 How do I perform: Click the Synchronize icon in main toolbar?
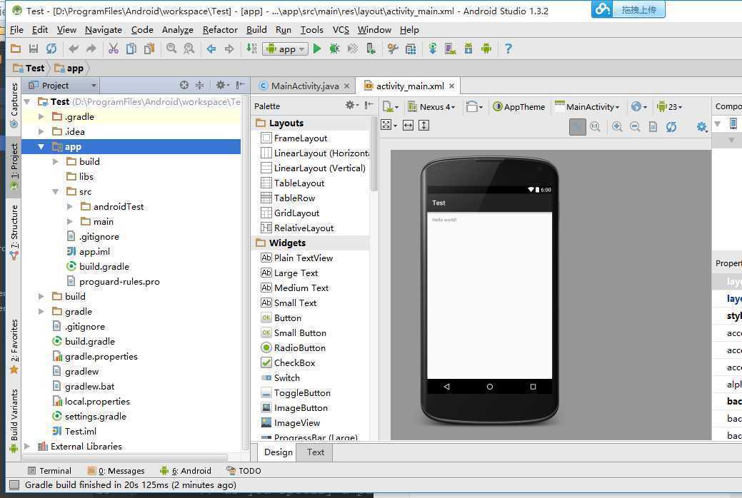click(51, 49)
